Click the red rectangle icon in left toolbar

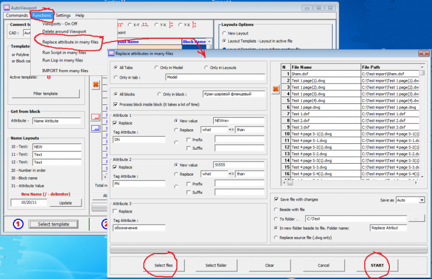coord(96,116)
